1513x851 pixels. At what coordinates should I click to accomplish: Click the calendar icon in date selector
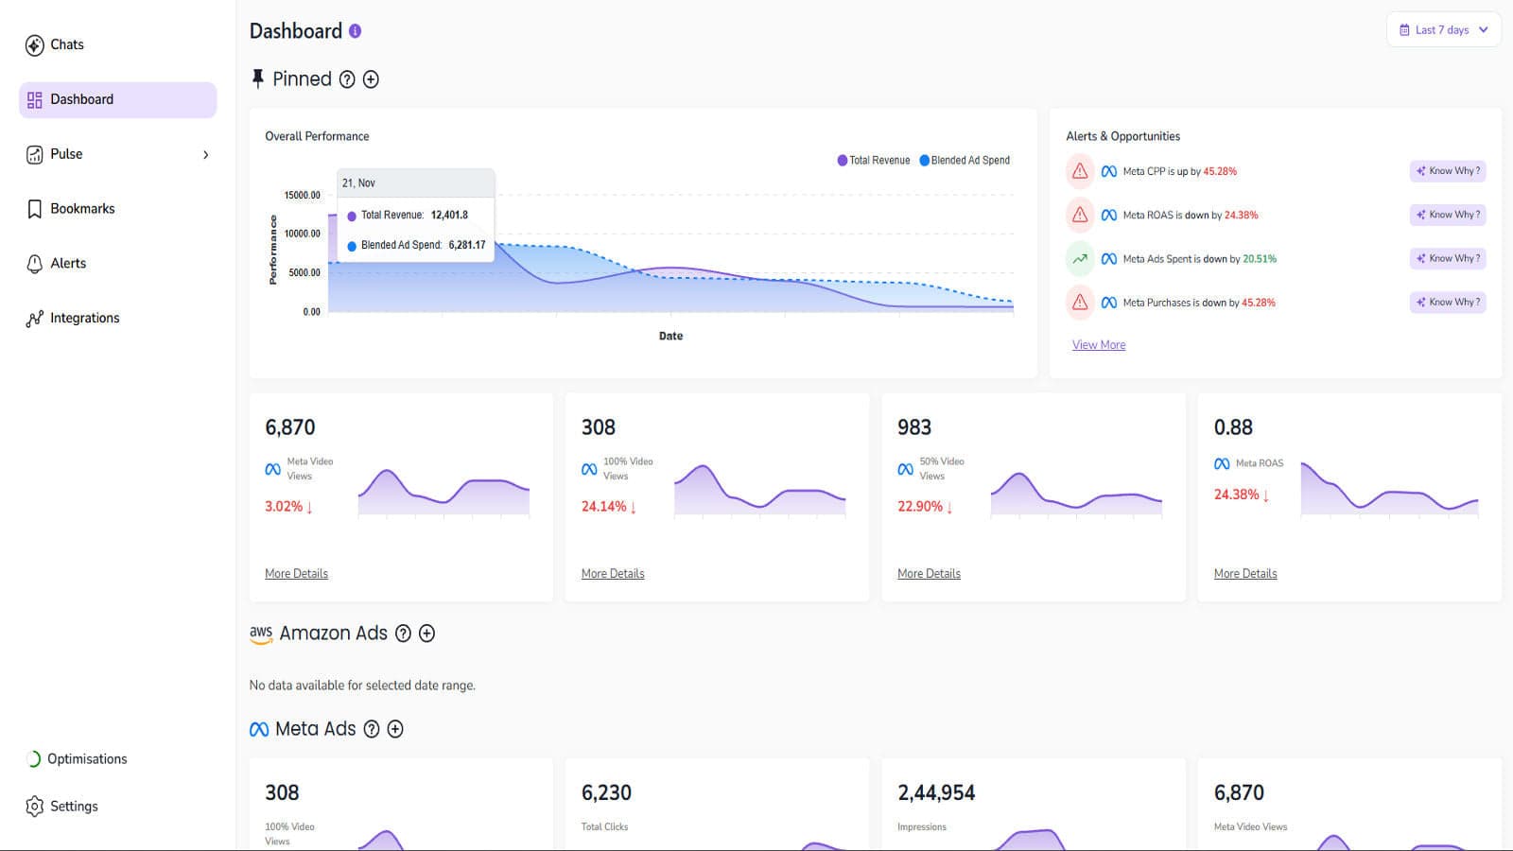[x=1404, y=30]
